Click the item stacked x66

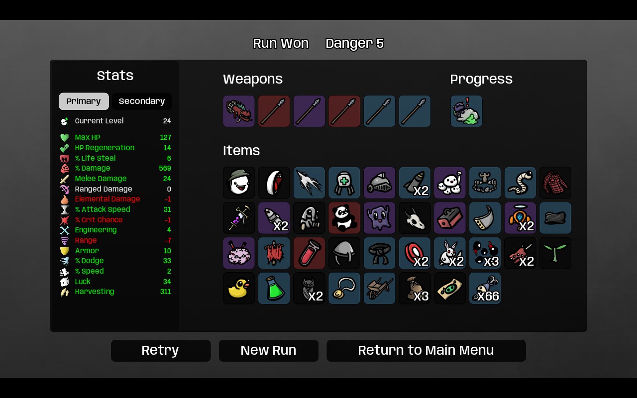coord(485,288)
